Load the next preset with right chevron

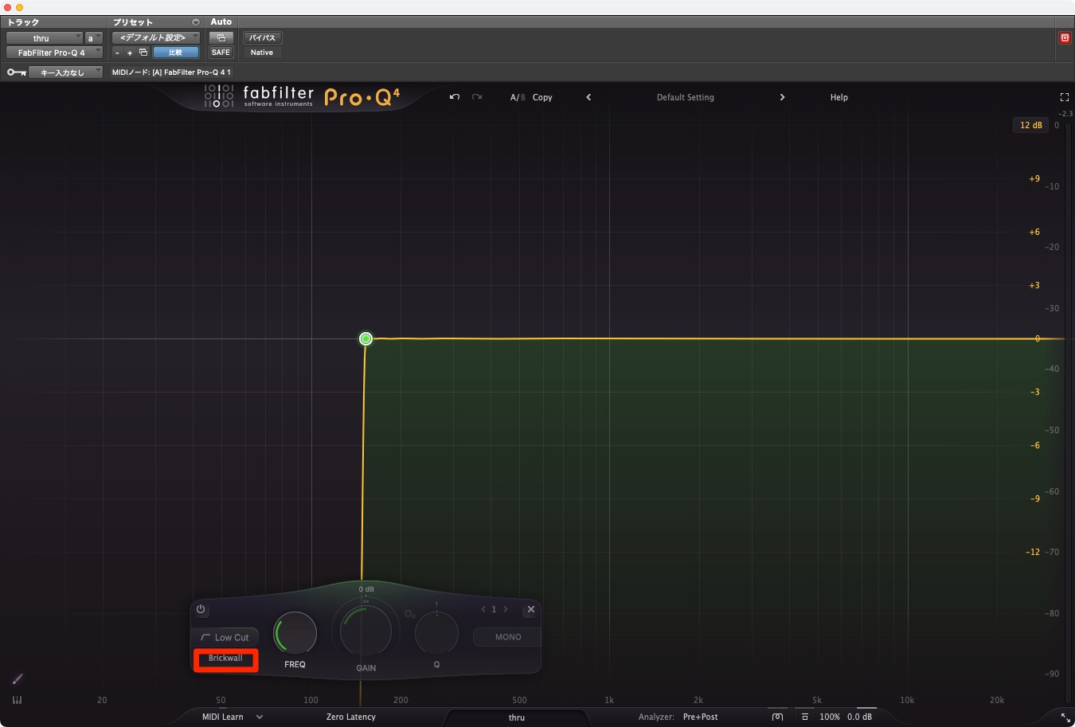[x=782, y=97]
